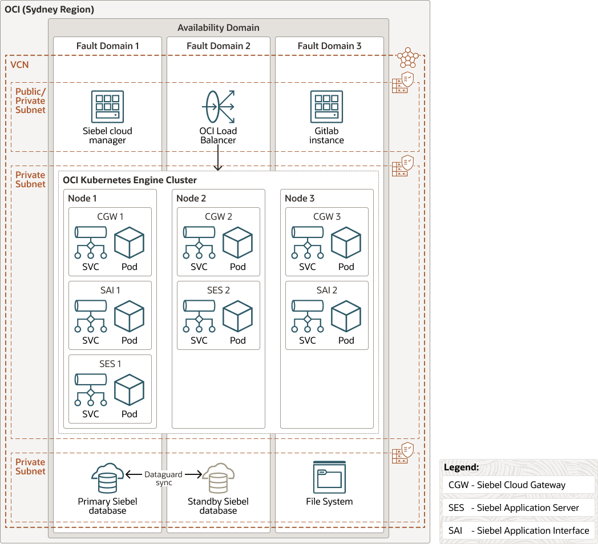
Task: Click the 'SES 1' title
Action: point(110,364)
